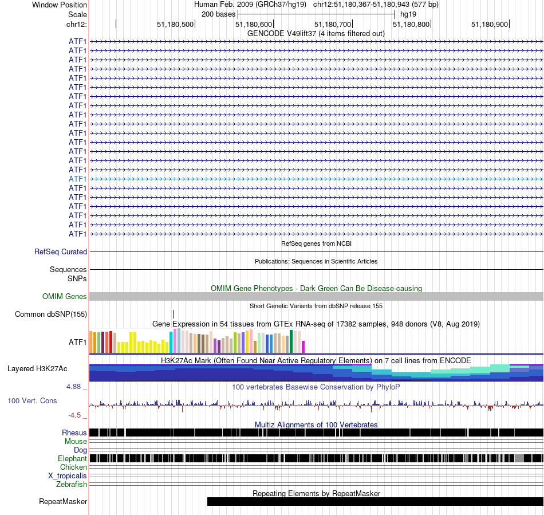Click the hg19 text beside scale bar
This screenshot has width=544, height=515.
coord(408,14)
